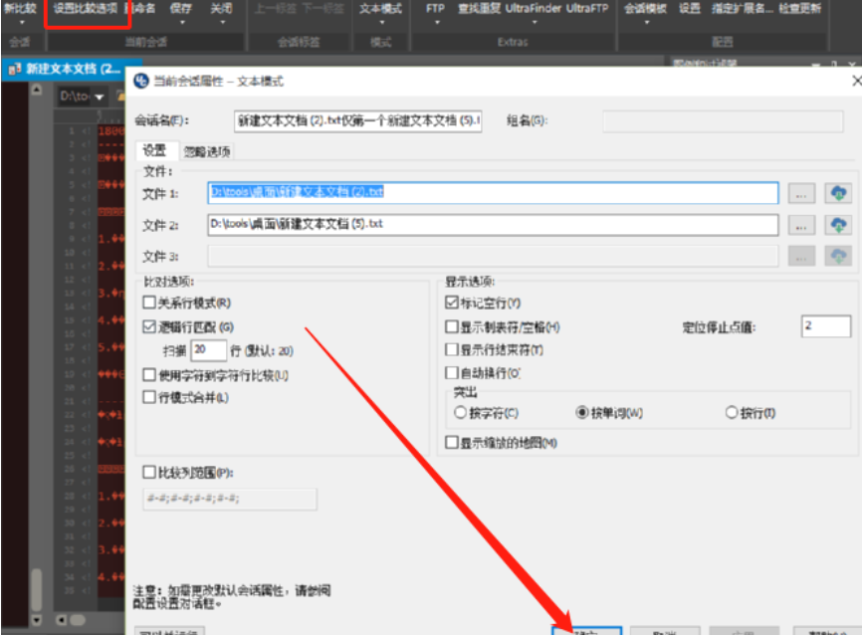
Task: Enable 自动换行(O) checkbox
Action: (451, 373)
